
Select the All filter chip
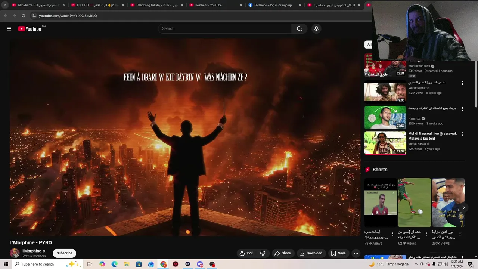point(369,44)
